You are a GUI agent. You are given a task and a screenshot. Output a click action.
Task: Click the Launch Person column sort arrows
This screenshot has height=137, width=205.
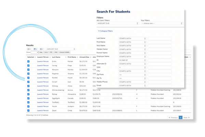(x=50, y=57)
